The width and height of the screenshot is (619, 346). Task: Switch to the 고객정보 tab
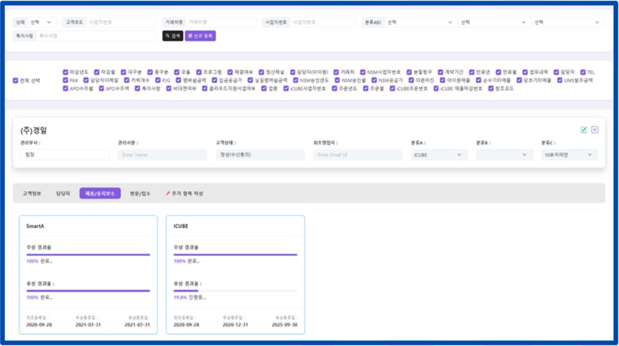click(x=32, y=193)
